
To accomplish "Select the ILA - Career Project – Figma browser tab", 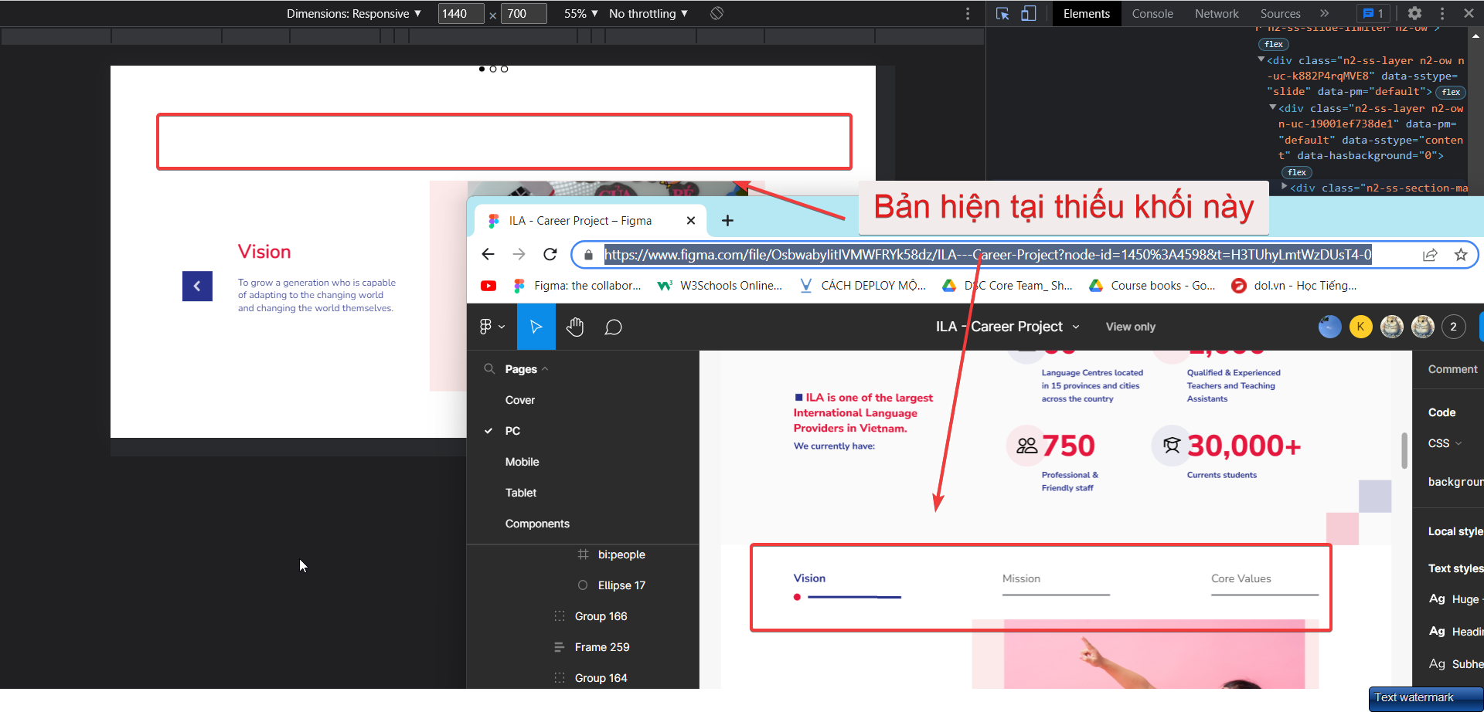I will 591,221.
